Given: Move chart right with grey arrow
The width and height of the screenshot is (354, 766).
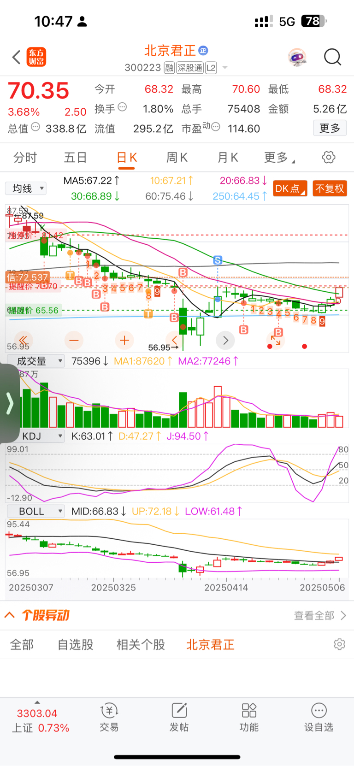Looking at the screenshot, I should tap(225, 340).
